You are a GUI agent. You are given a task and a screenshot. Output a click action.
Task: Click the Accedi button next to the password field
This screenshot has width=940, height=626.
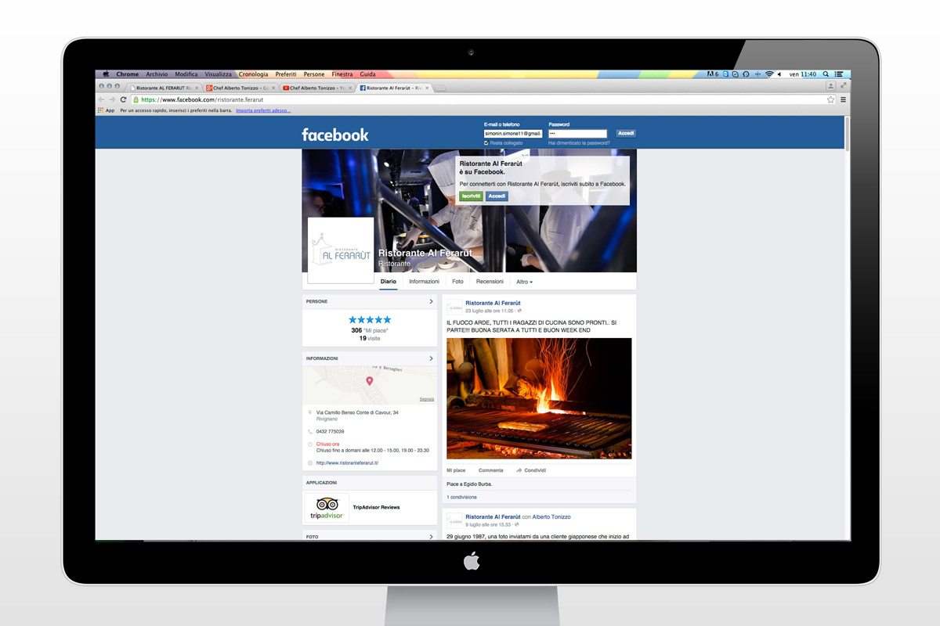coord(626,133)
